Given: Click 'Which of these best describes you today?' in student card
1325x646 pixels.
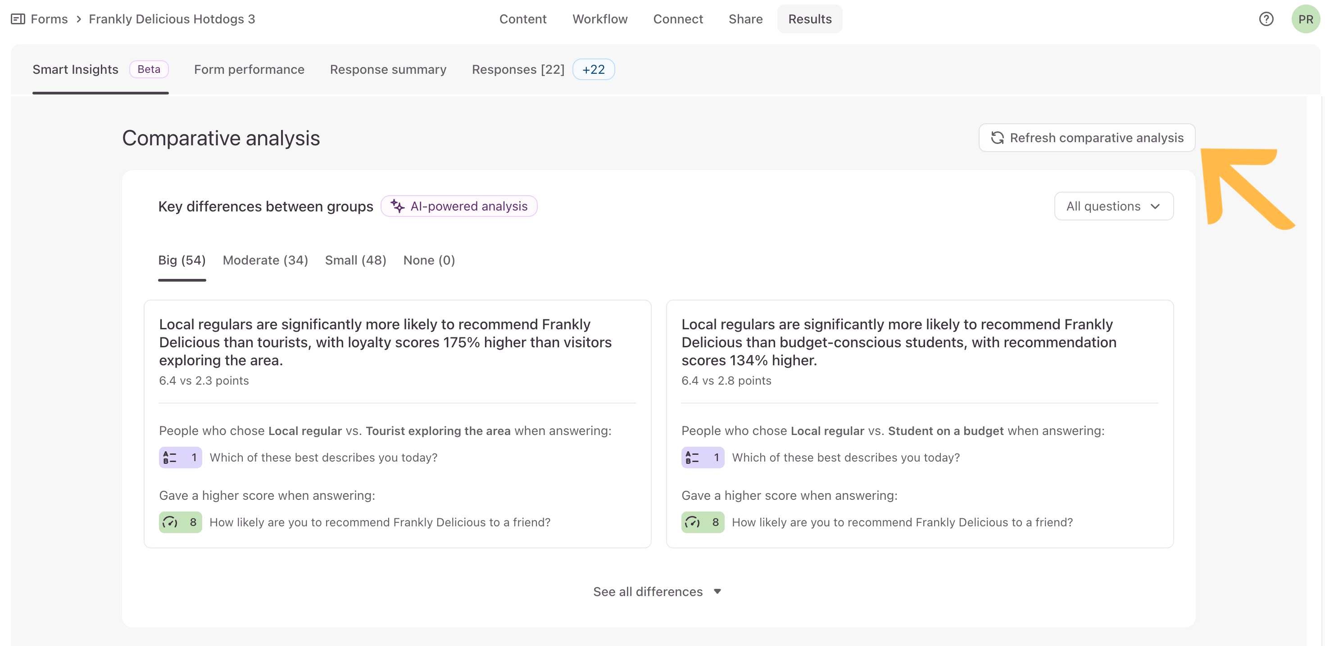Looking at the screenshot, I should (846, 458).
